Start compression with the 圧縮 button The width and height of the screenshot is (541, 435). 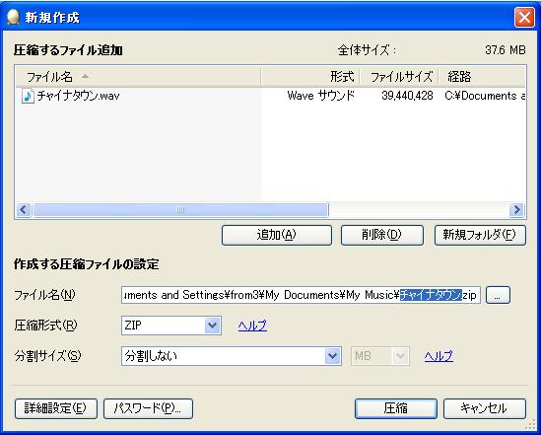pos(396,408)
